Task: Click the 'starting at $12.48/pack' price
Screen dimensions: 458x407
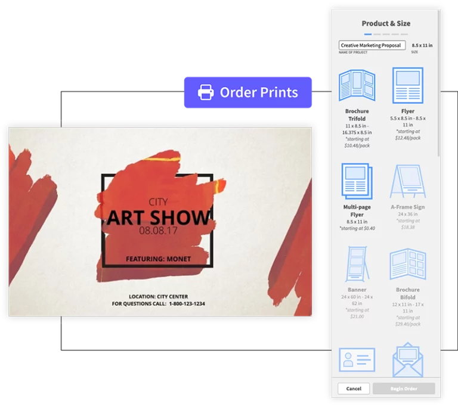Action: (x=408, y=135)
